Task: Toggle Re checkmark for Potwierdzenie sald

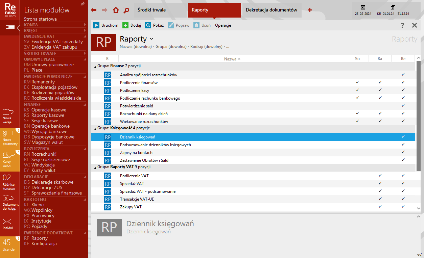Action: coord(403,106)
